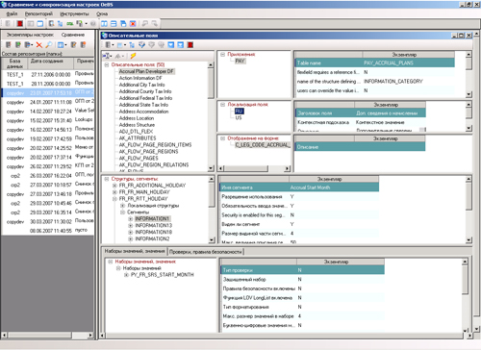
Task: Cascade windows using the toolbar icon
Action: click(123, 24)
